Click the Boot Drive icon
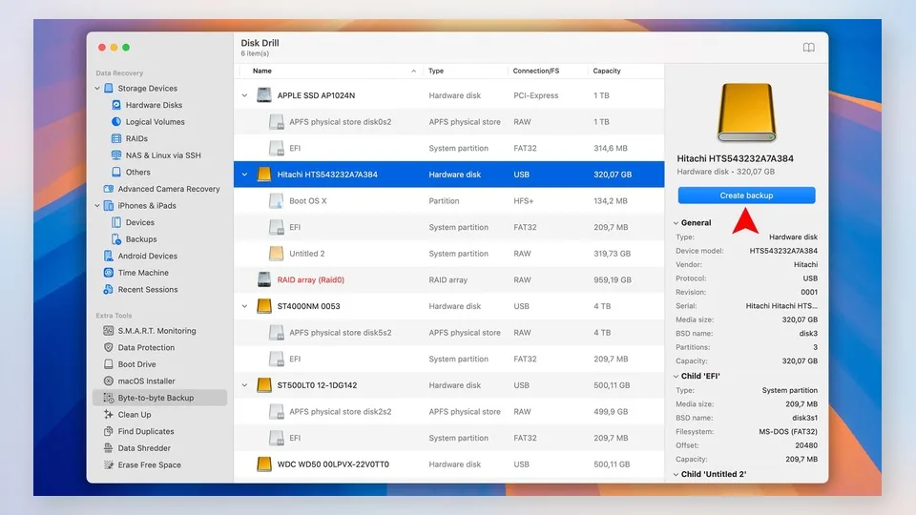 (108, 363)
